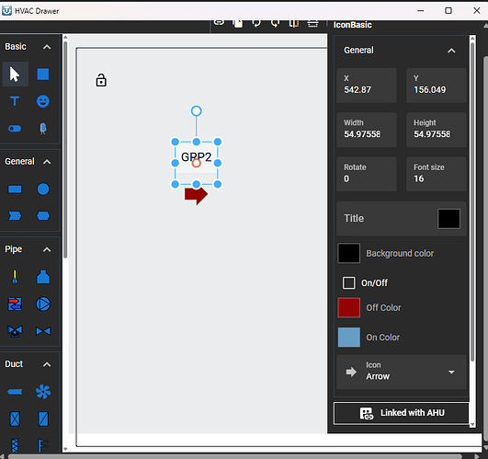Choose the blue square shape tool
Image resolution: width=488 pixels, height=459 pixels.
coord(43,75)
